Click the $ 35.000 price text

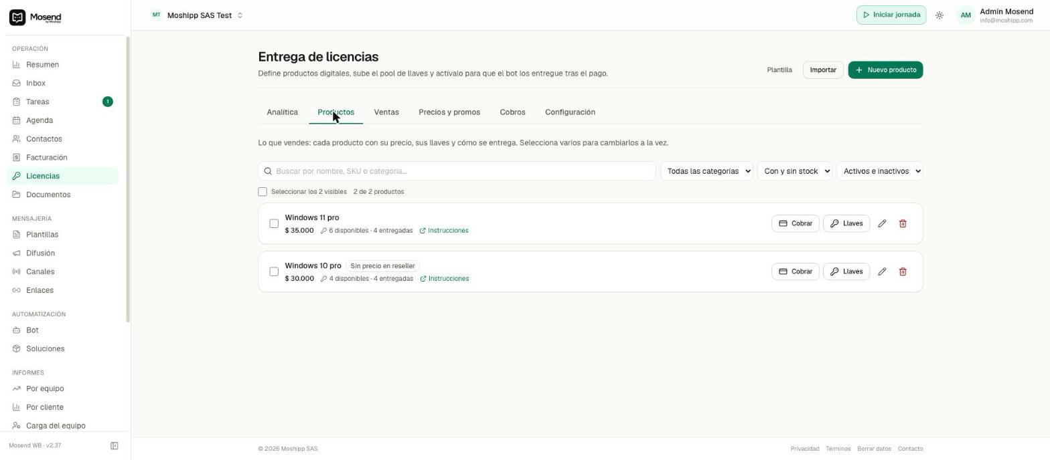tap(299, 231)
